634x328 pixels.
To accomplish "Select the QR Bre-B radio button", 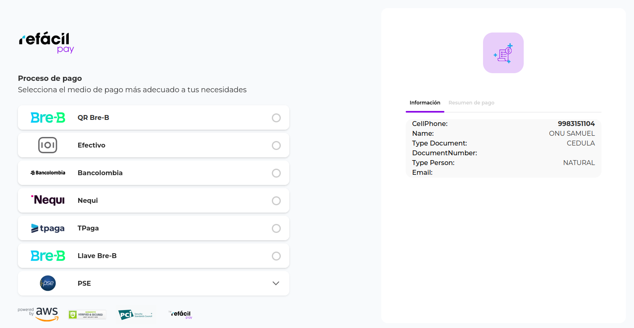I will pos(276,118).
